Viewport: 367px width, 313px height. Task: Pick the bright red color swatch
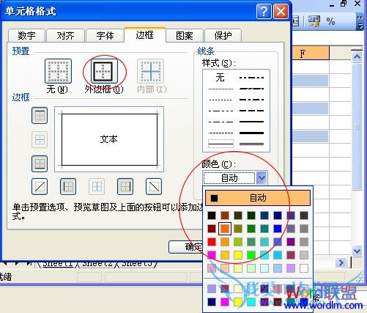coord(212,242)
